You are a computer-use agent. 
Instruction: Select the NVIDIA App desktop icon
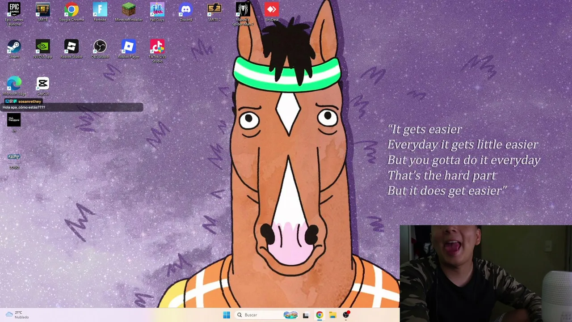pos(43,49)
